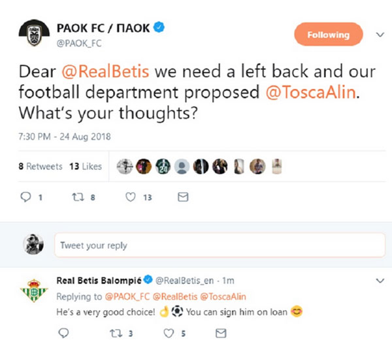View the 13 Likes list
This screenshot has height=344, width=392.
pos(86,166)
